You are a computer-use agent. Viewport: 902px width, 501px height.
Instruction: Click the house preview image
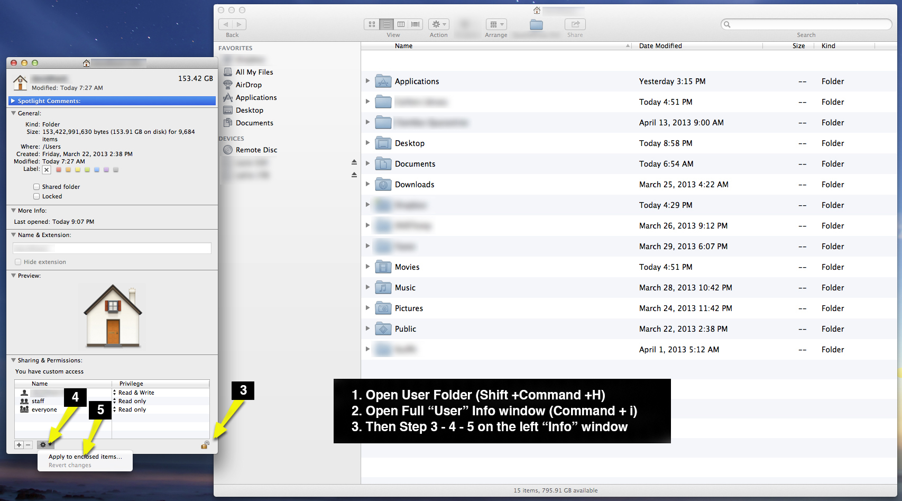tap(113, 316)
